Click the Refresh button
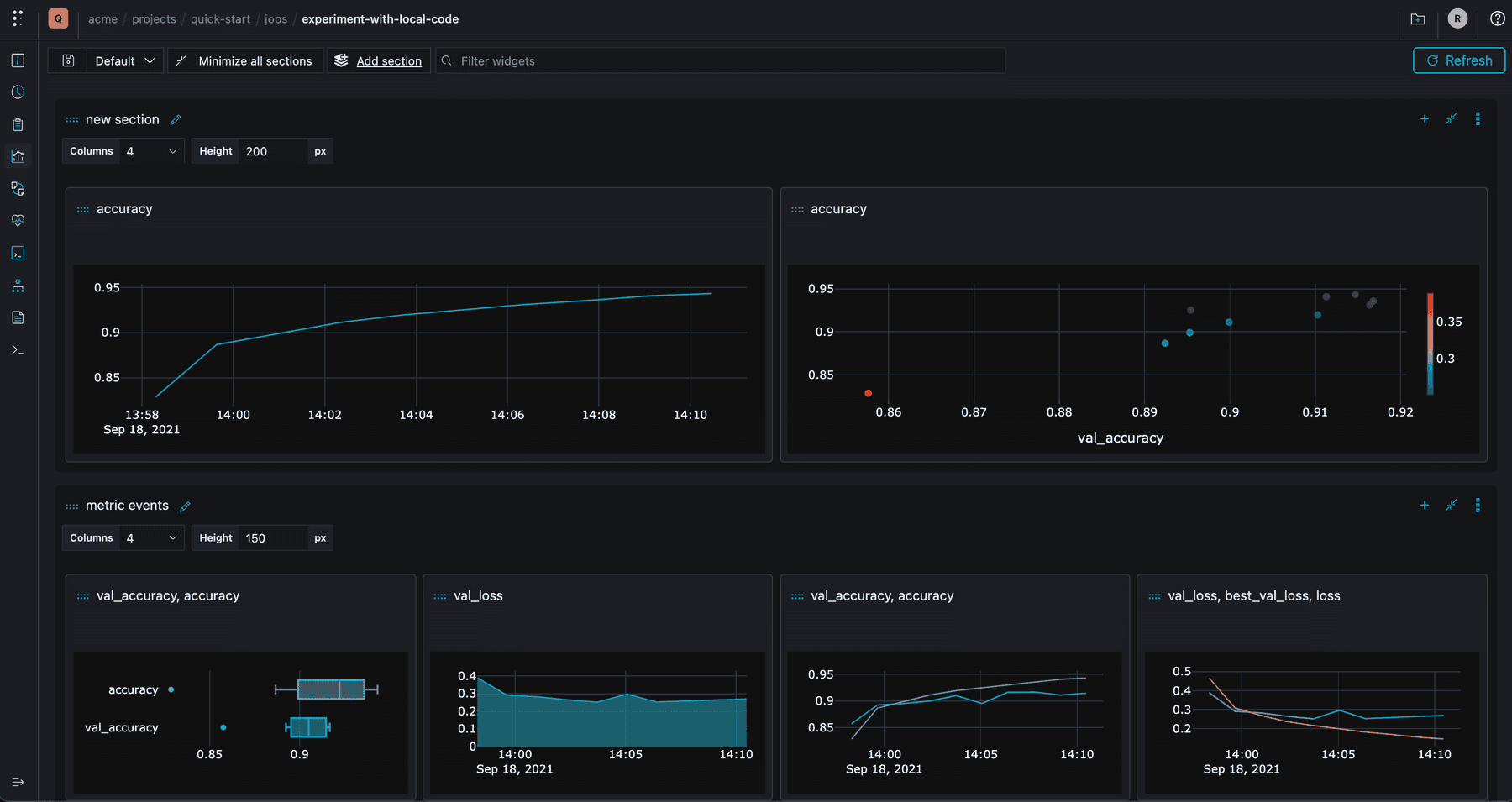 coord(1459,60)
